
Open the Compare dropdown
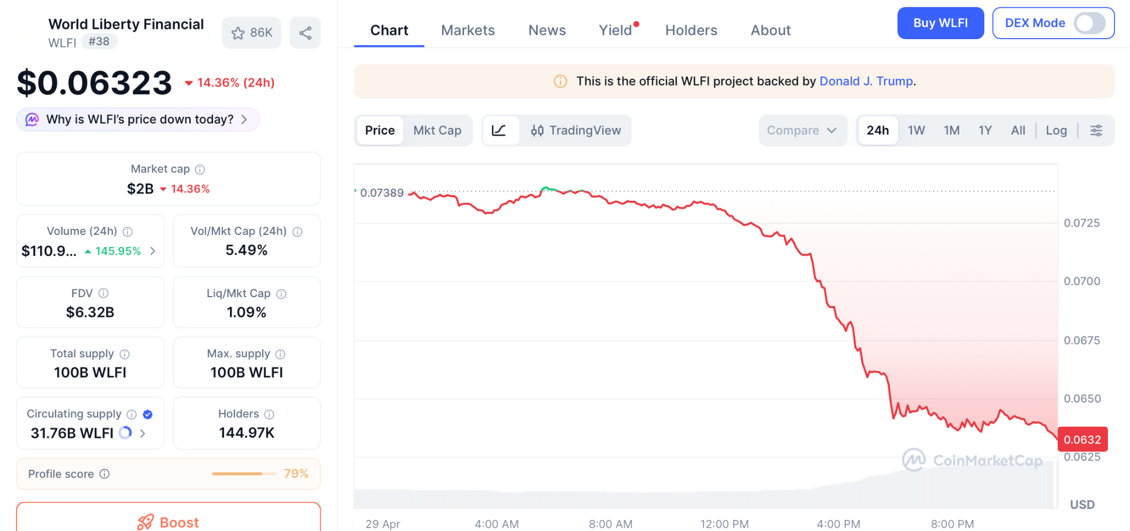pyautogui.click(x=802, y=131)
